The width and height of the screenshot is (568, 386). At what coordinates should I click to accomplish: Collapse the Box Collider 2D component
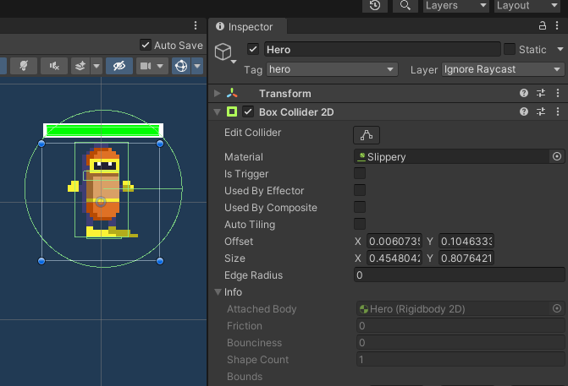click(x=217, y=112)
